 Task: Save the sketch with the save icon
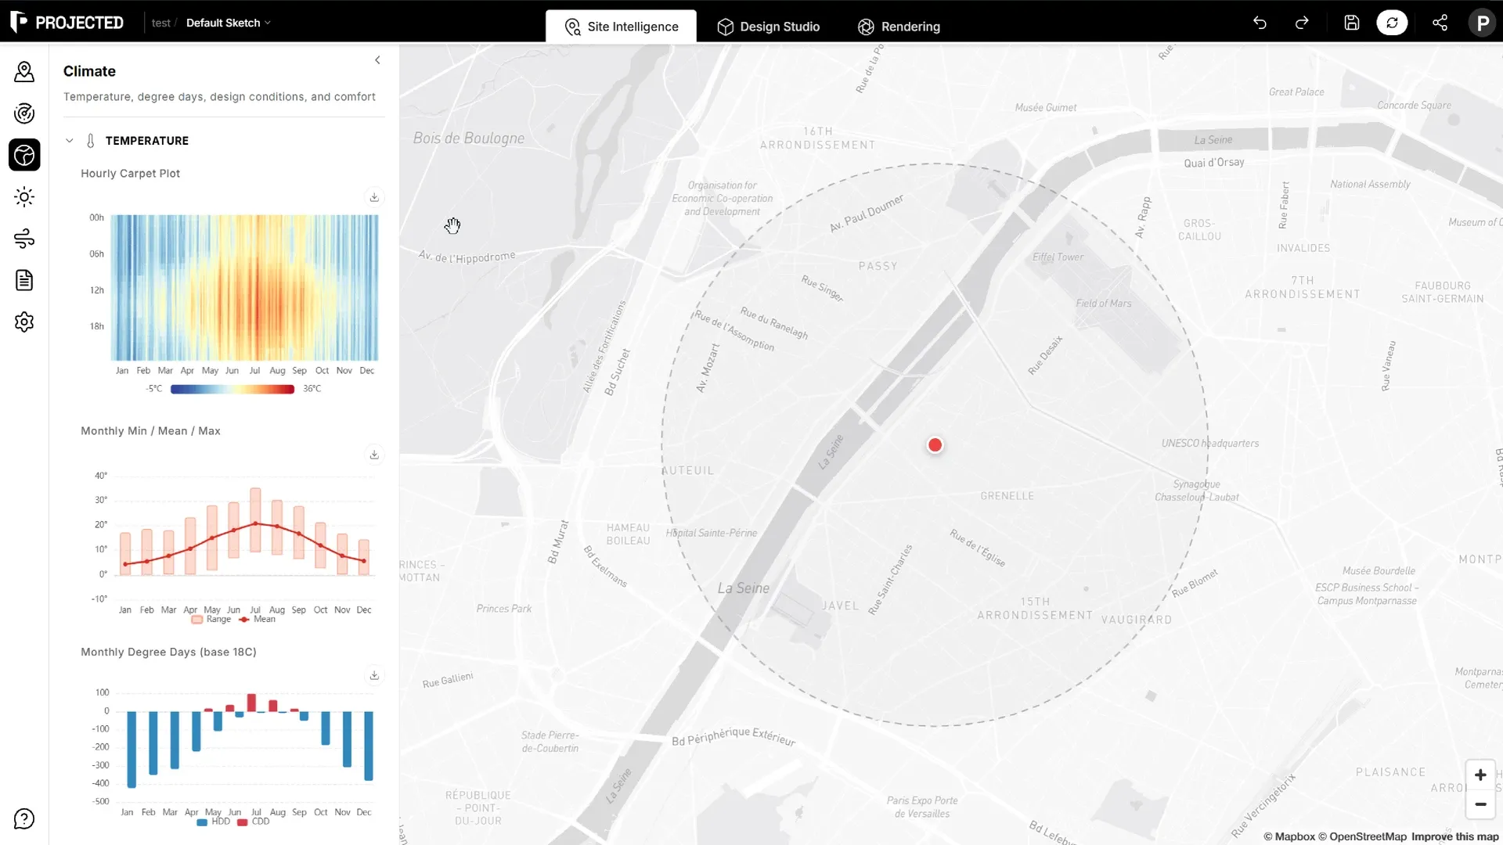coord(1352,23)
